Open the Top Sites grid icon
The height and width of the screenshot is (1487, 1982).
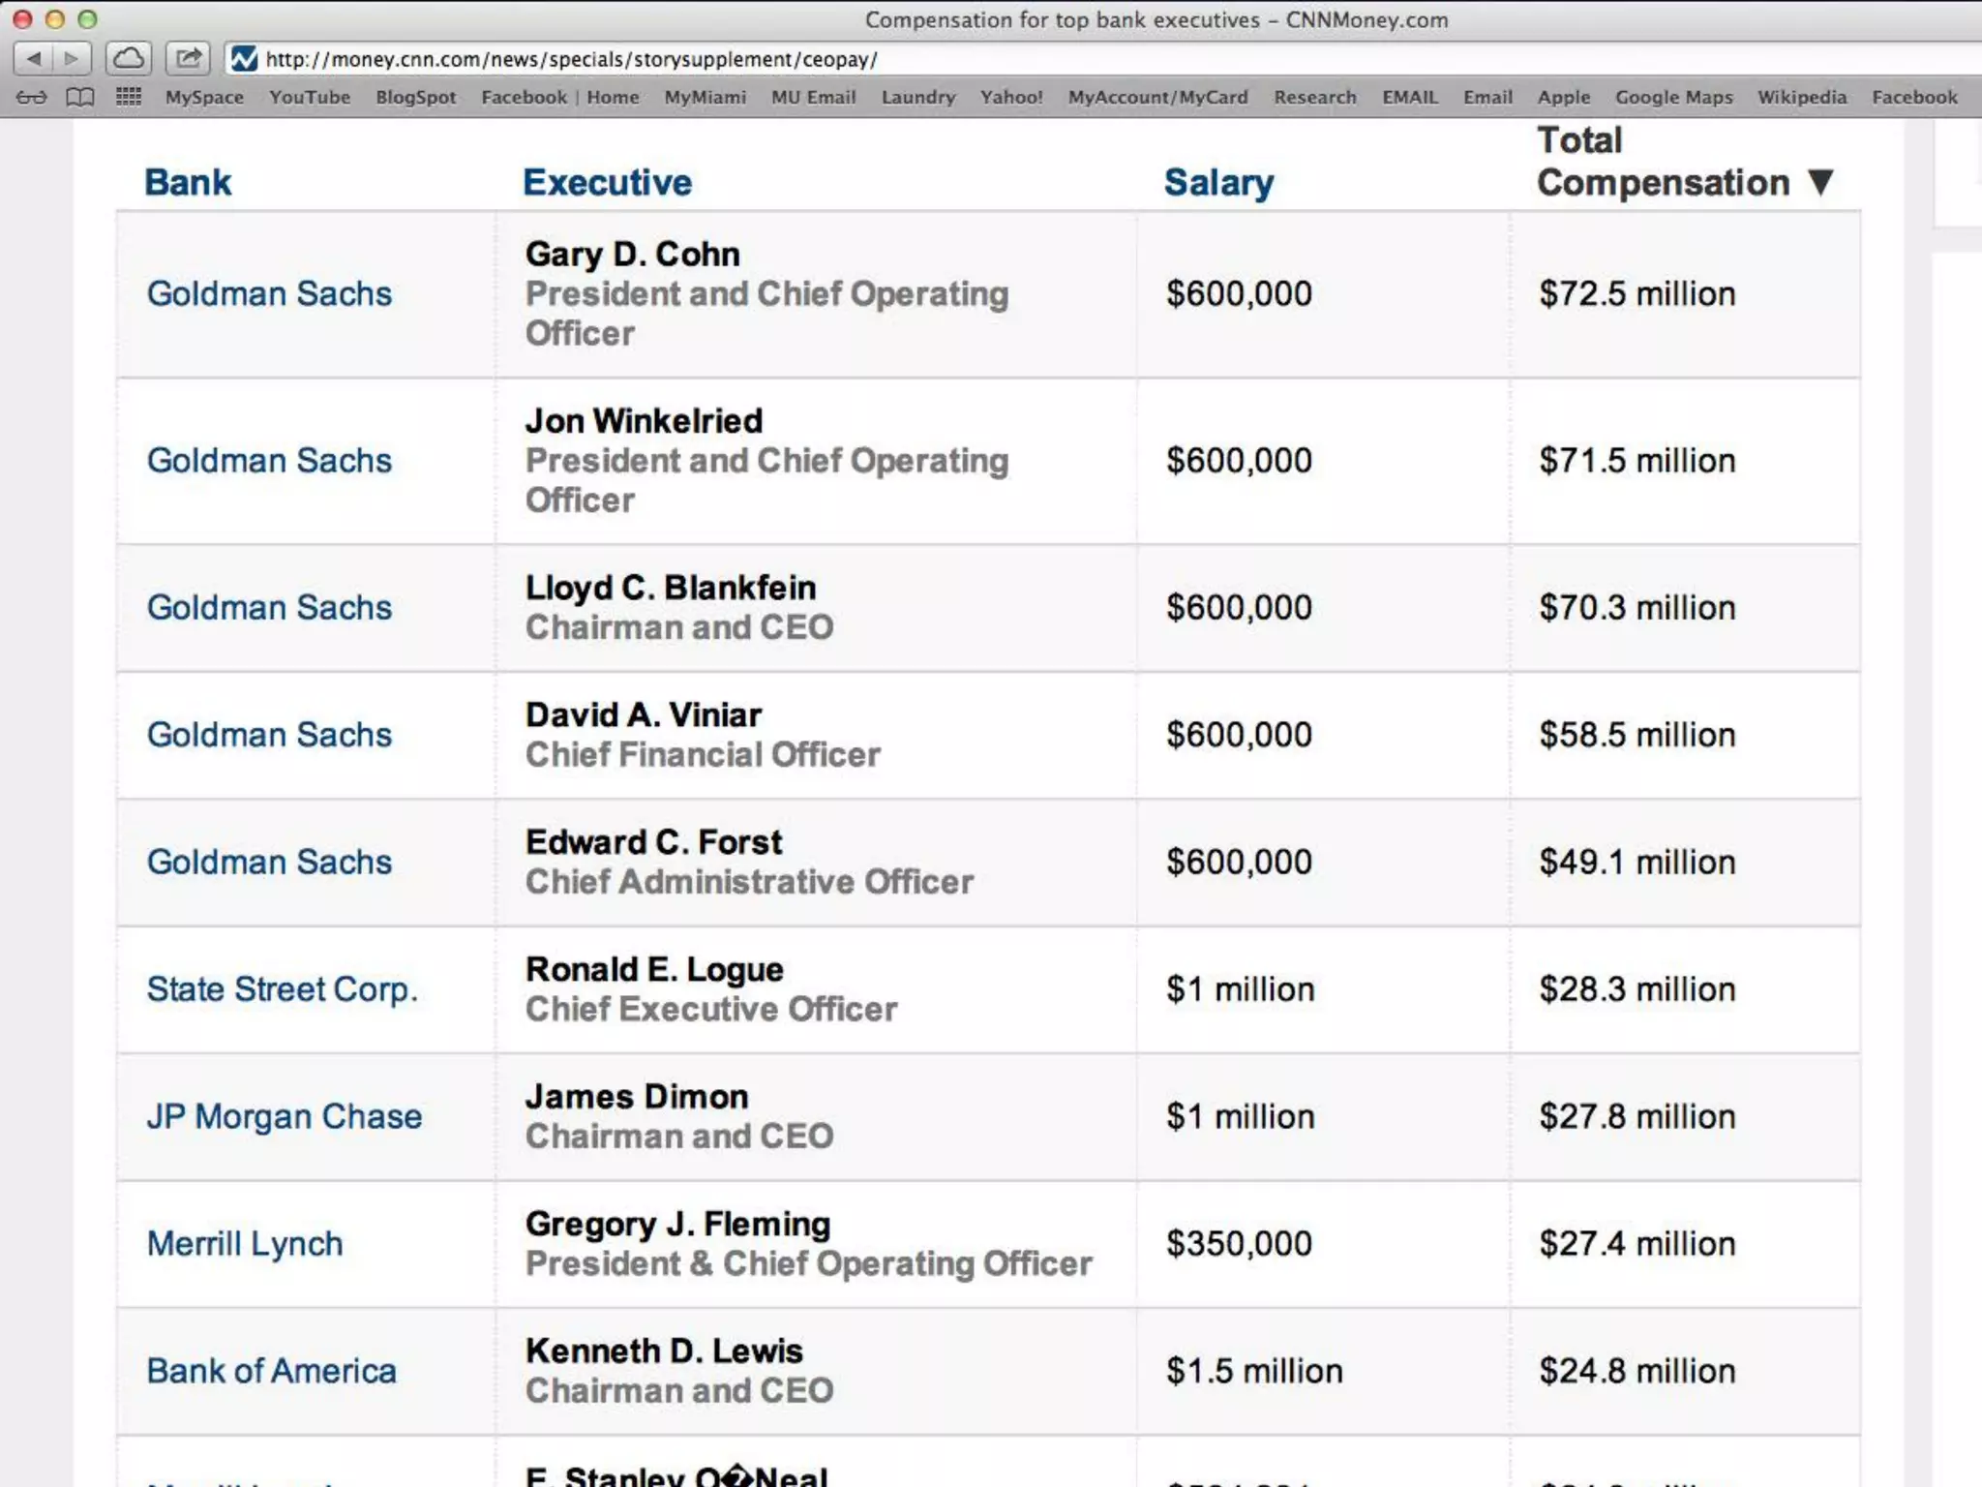click(129, 97)
